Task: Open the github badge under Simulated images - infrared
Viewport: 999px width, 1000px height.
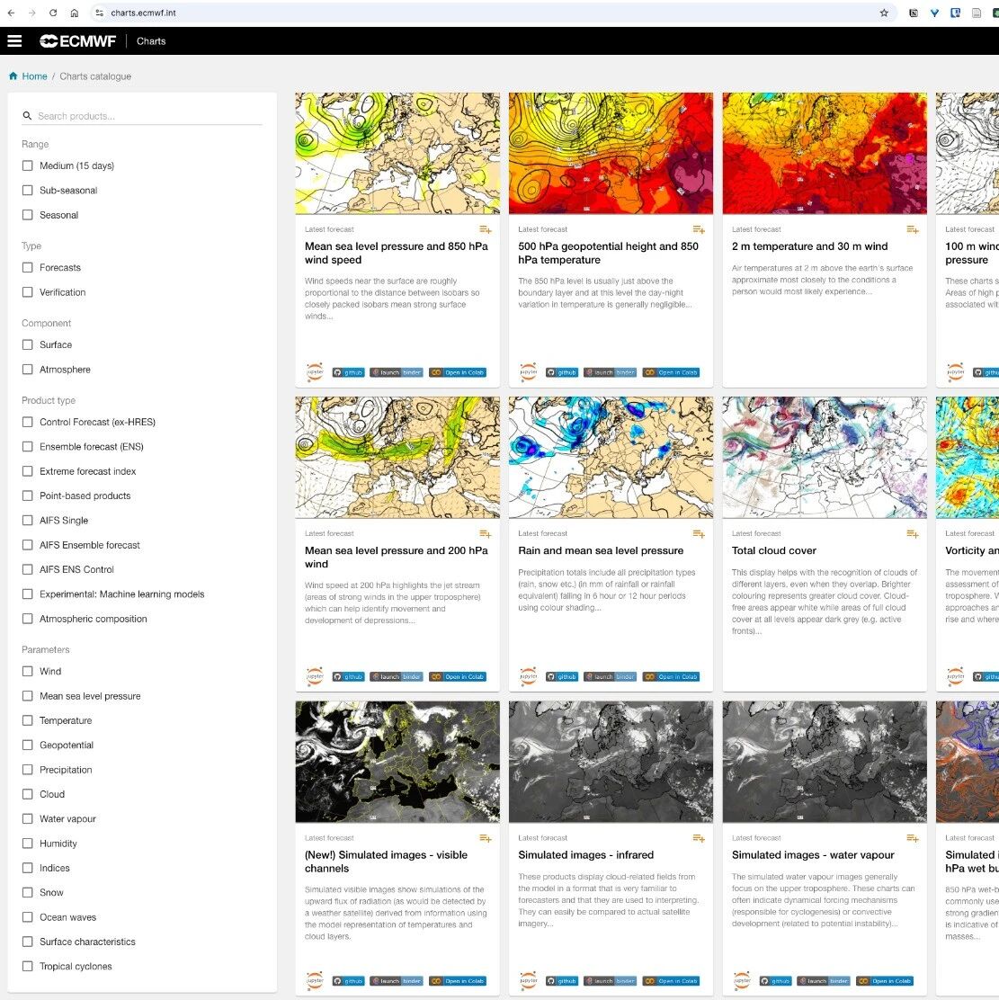Action: tap(562, 981)
